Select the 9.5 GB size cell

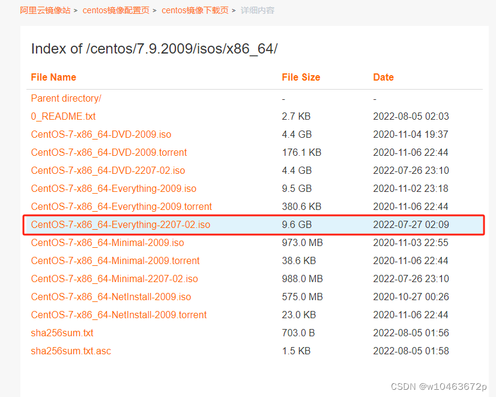point(297,189)
